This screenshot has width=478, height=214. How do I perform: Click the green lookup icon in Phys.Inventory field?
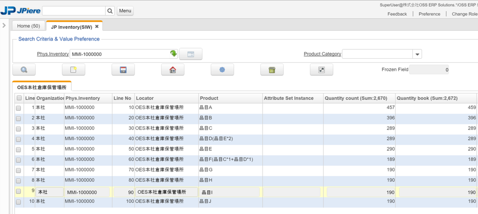tap(173, 54)
